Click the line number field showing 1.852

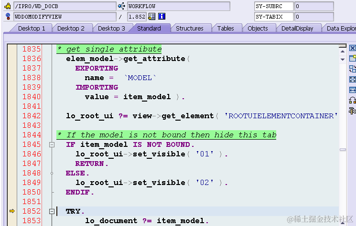click(x=137, y=17)
